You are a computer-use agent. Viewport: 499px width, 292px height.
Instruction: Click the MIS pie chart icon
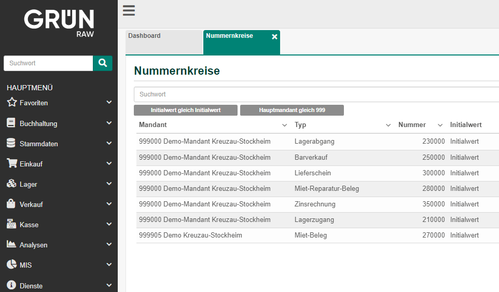11,265
